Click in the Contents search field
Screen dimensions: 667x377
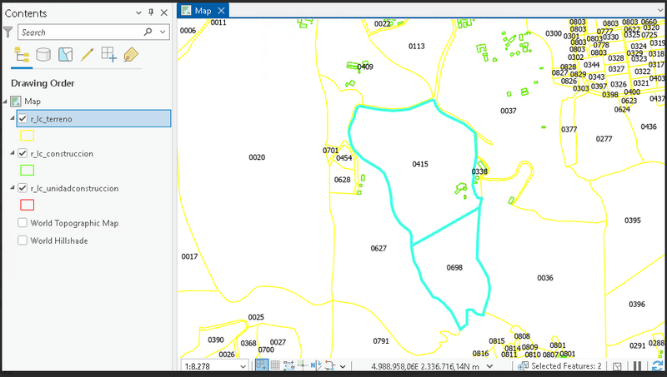[x=79, y=32]
